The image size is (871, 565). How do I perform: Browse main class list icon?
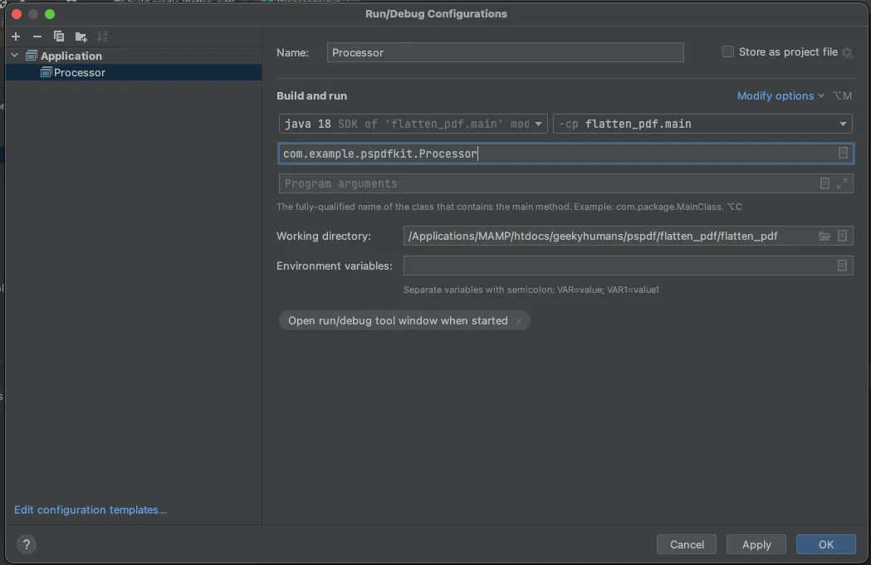(x=843, y=153)
